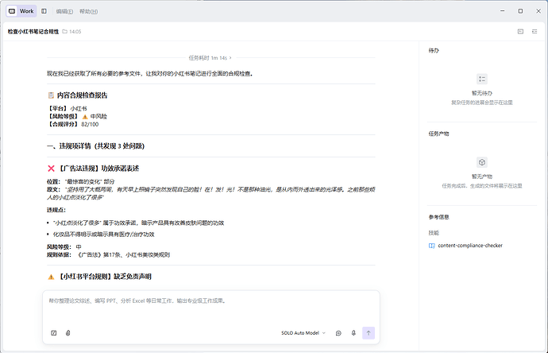Image resolution: width=548 pixels, height=353 pixels.
Task: Open the content-compliance-checker skill
Action: [470, 246]
